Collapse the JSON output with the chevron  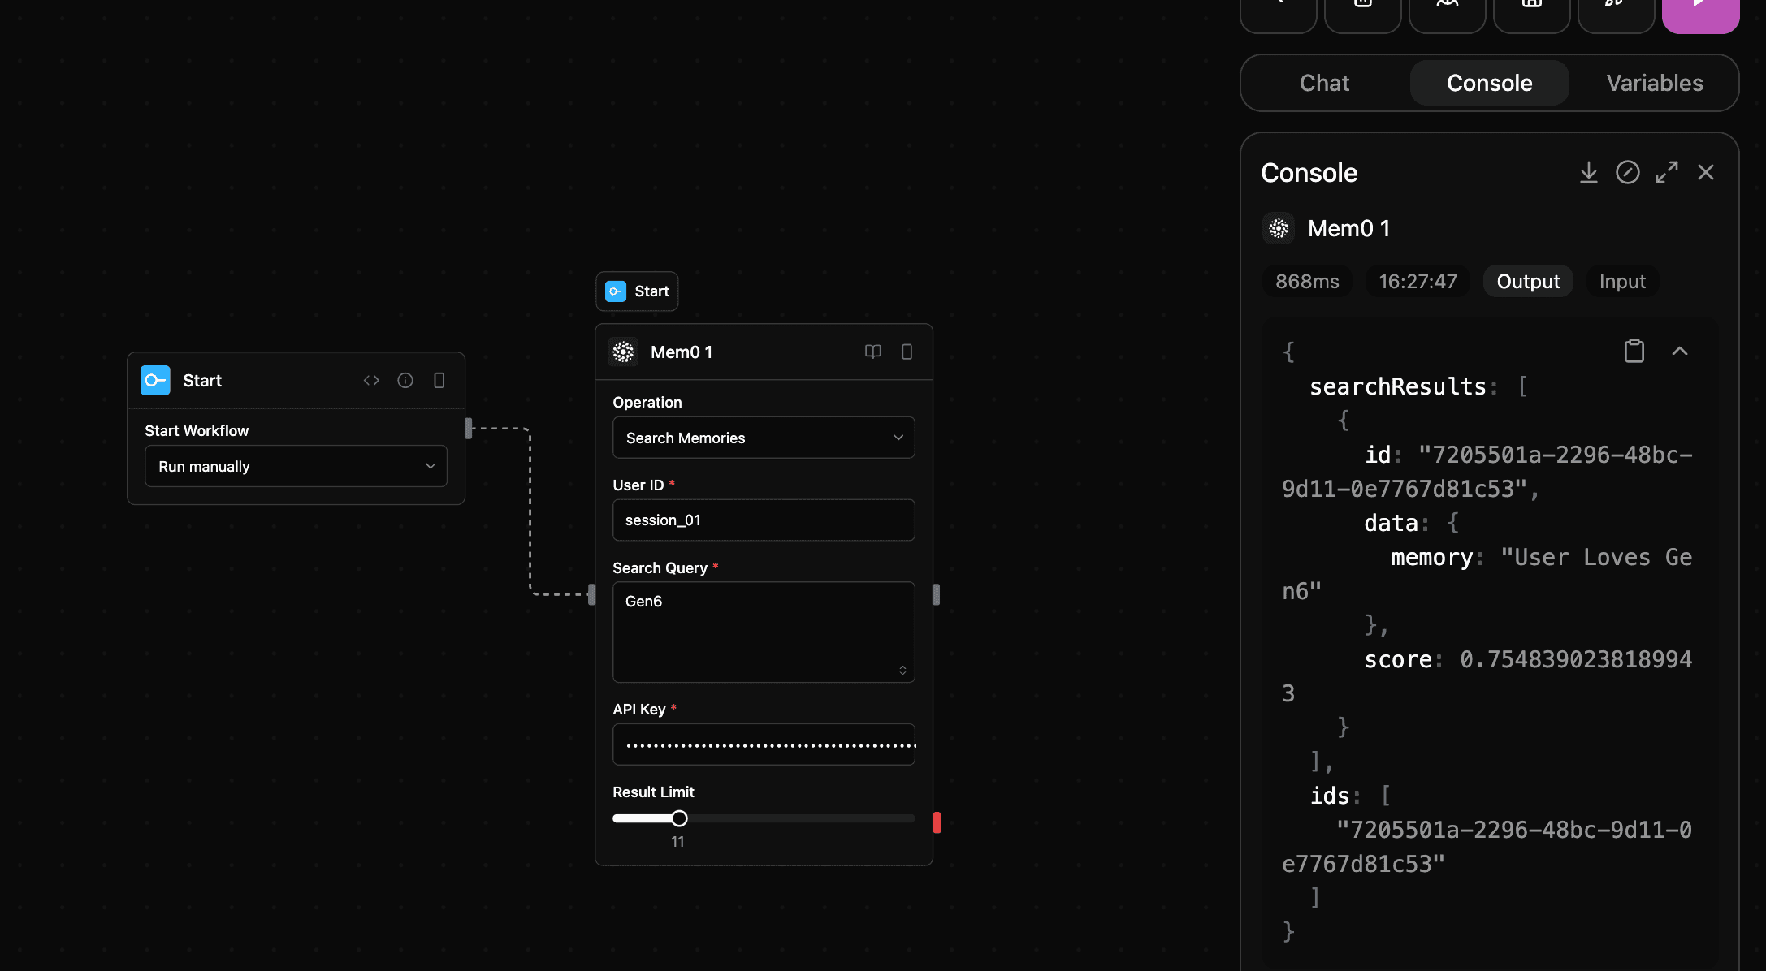(1680, 351)
